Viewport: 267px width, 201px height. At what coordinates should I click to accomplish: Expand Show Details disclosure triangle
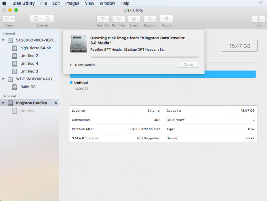[x=71, y=65]
